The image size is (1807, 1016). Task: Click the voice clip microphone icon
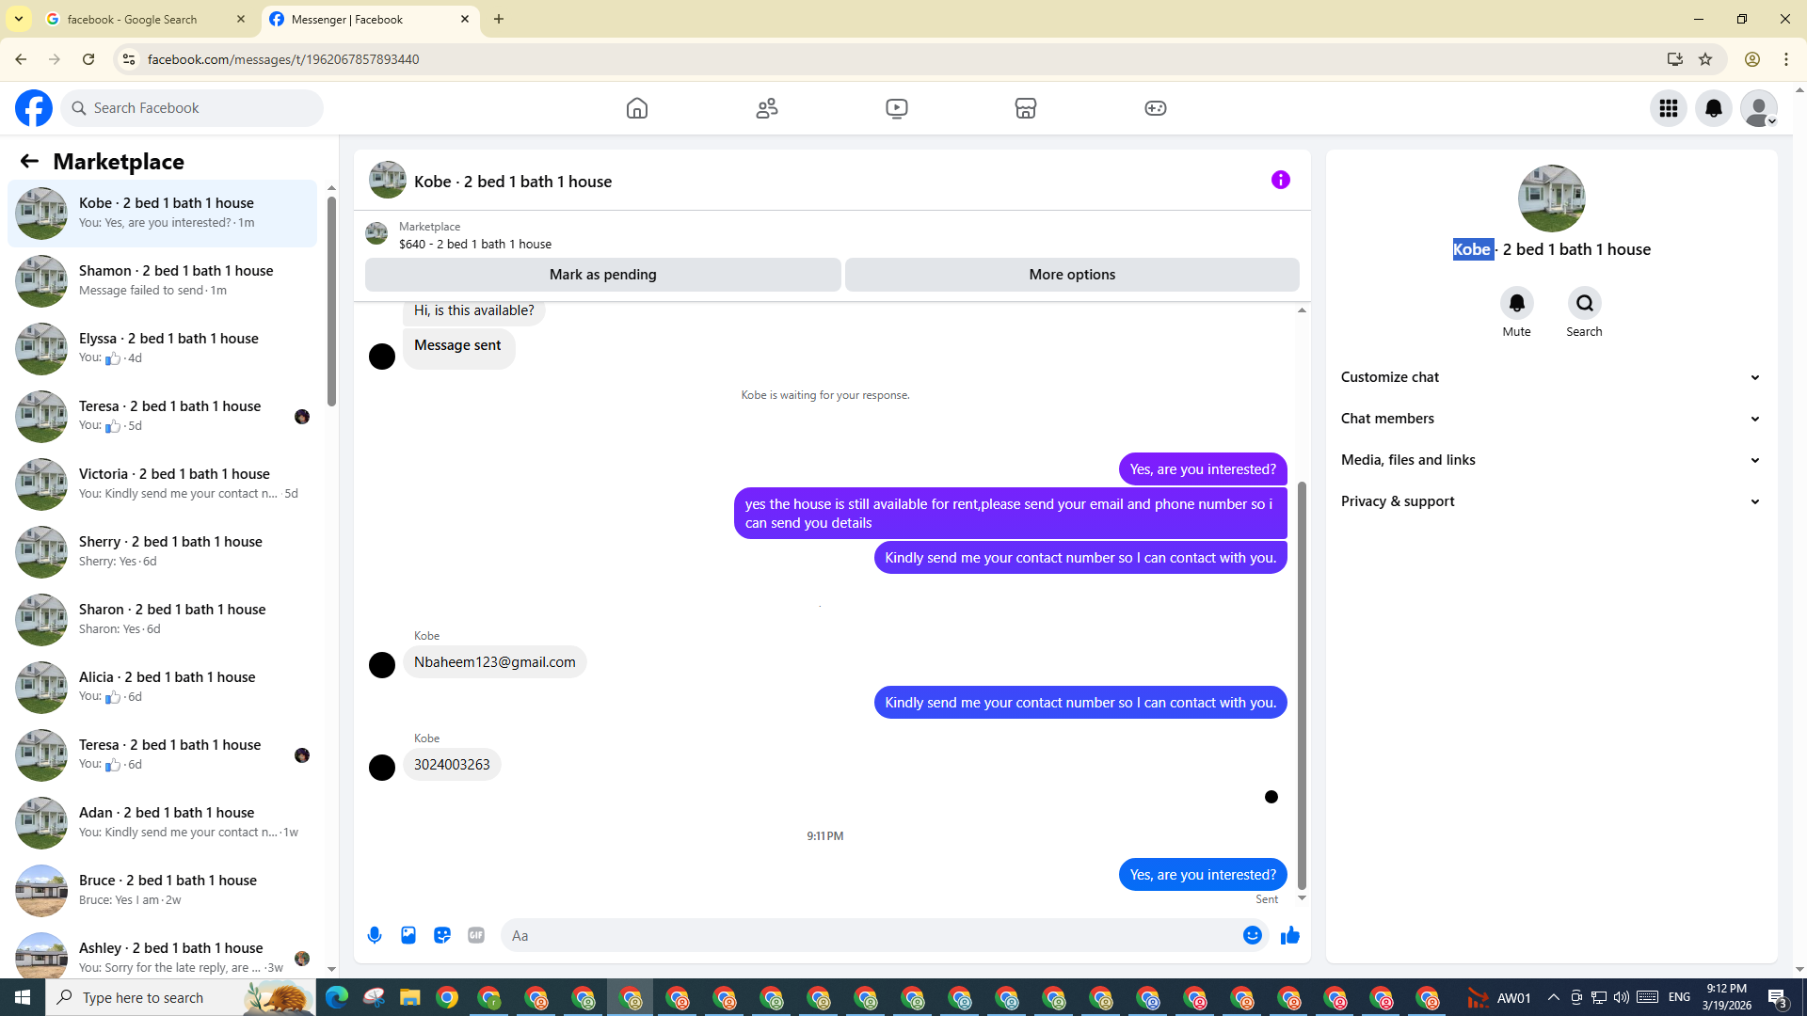click(x=375, y=935)
